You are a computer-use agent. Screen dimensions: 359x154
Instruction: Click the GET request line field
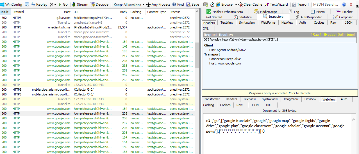coord(280,40)
